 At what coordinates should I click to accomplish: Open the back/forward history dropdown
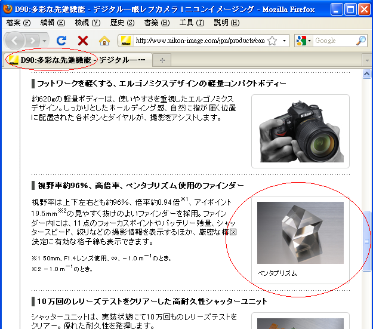pyautogui.click(x=44, y=41)
